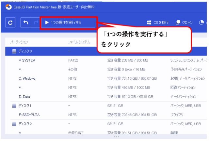Click 起動, データパーティション cell
This screenshot has width=209, height=143.
coord(188,78)
